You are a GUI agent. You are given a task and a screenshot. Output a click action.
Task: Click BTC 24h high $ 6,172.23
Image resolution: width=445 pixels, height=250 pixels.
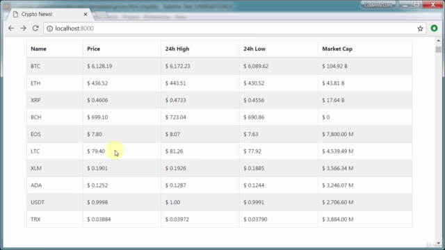(x=178, y=66)
